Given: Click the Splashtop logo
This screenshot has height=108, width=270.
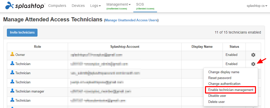Looking at the screenshot, I should click(x=25, y=6).
